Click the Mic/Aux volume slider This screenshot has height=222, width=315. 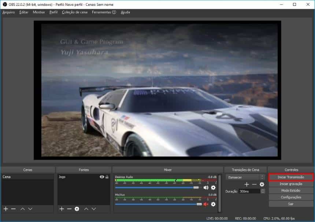click(159, 204)
